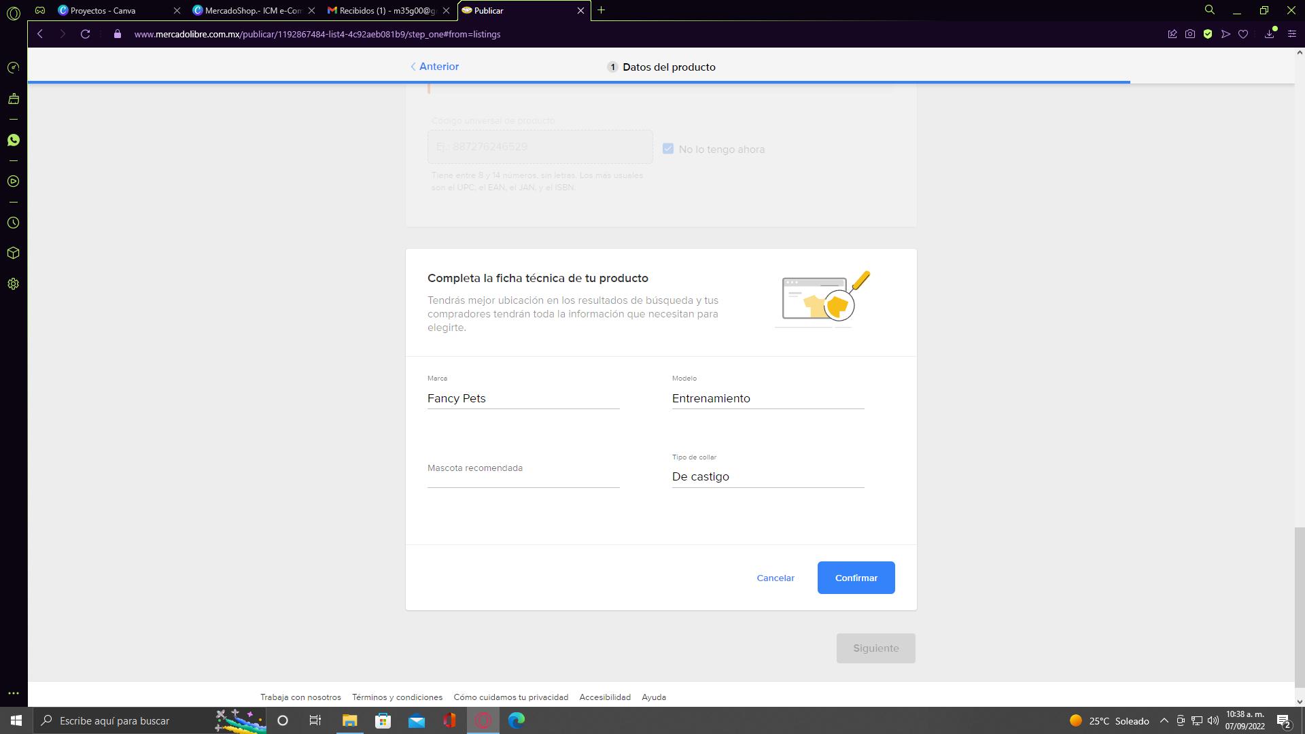Open the sidebar player icon
1305x734 pixels.
pyautogui.click(x=13, y=181)
